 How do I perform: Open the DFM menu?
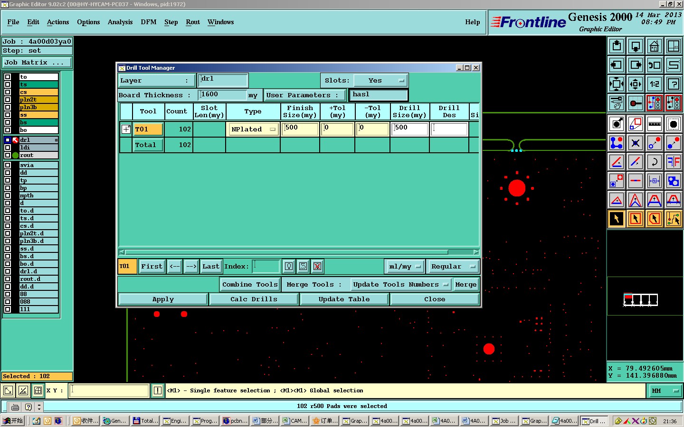pos(149,22)
